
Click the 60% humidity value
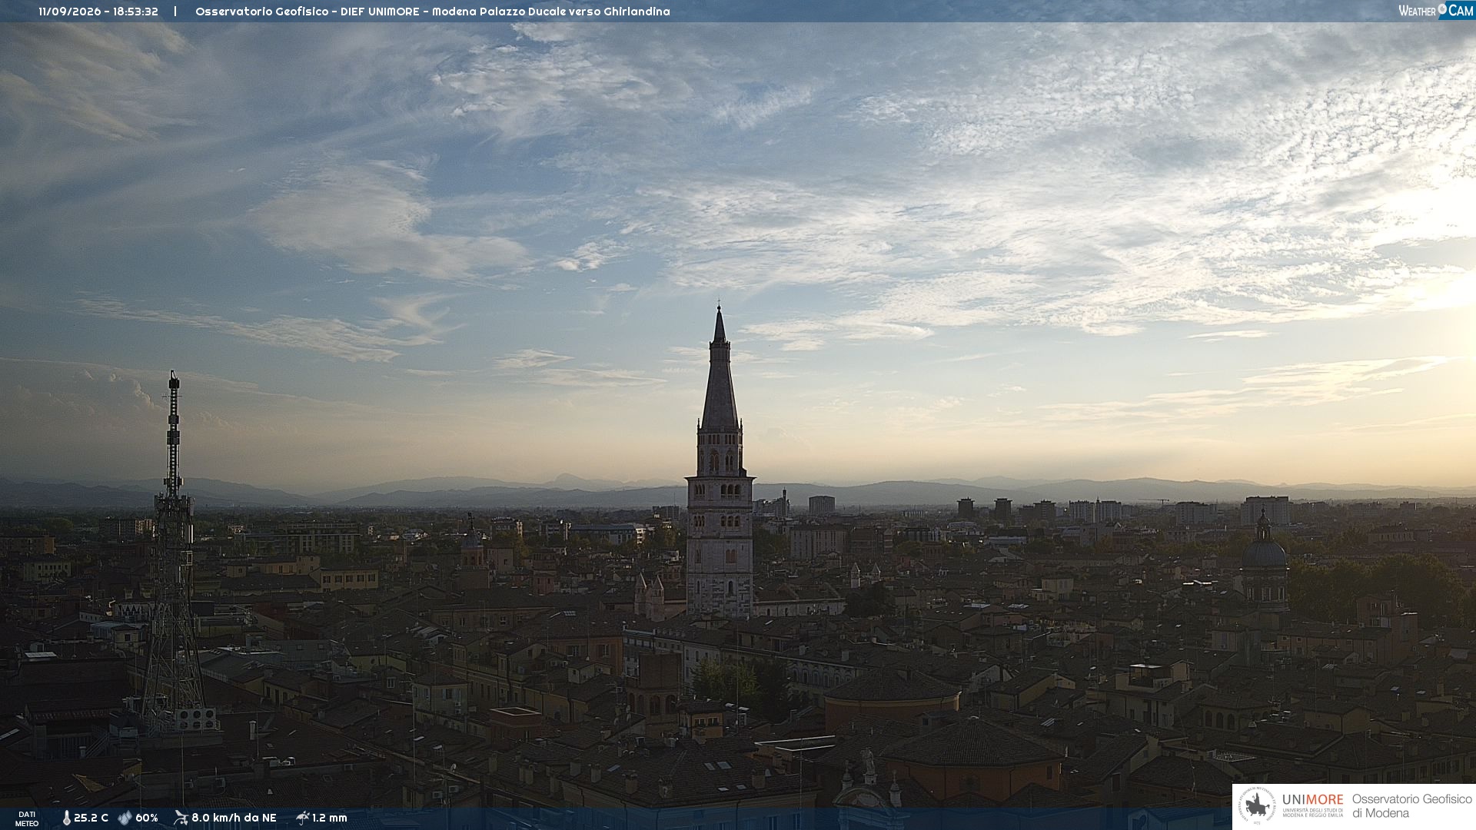tap(147, 818)
